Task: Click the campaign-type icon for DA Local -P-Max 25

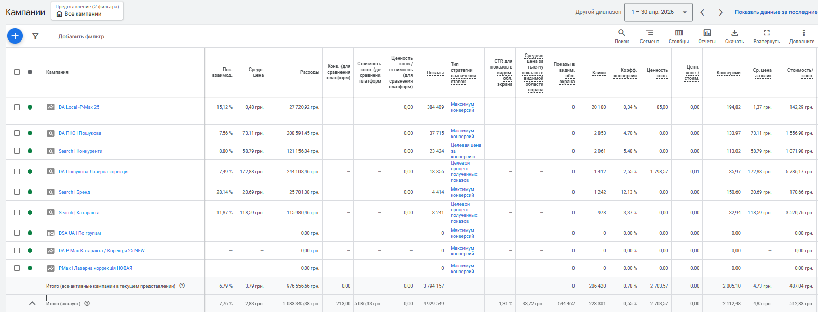Action: click(51, 107)
